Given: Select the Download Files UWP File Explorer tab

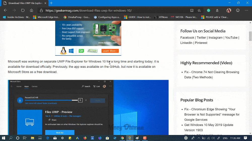Looking at the screenshot, I should (25, 3).
